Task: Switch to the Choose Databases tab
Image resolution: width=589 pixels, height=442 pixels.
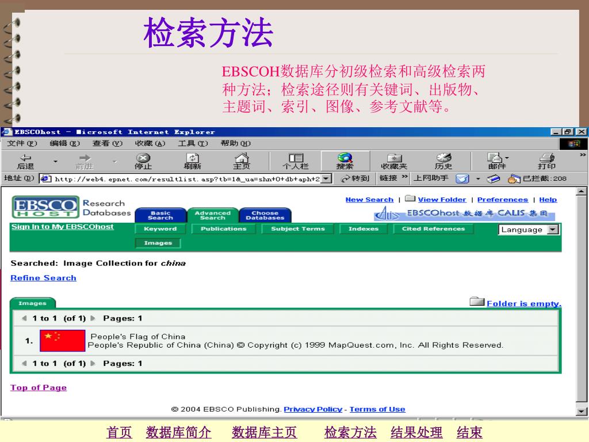Action: 265,215
